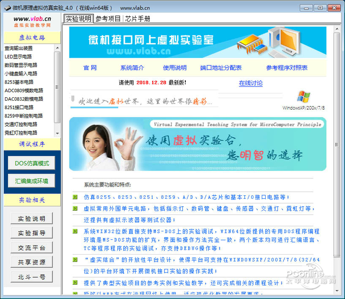Viewport: 345px width, 299px height.
Task: Click the 虚拟电路 section header
Action: click(32, 37)
